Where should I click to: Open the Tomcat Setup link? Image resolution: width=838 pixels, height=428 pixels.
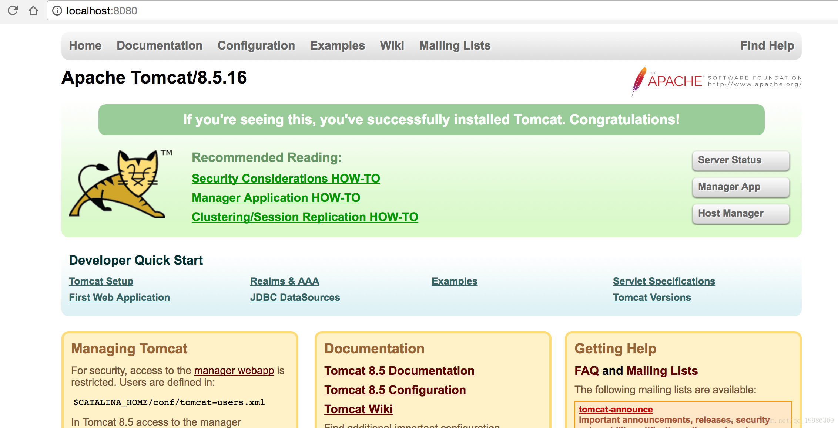101,281
